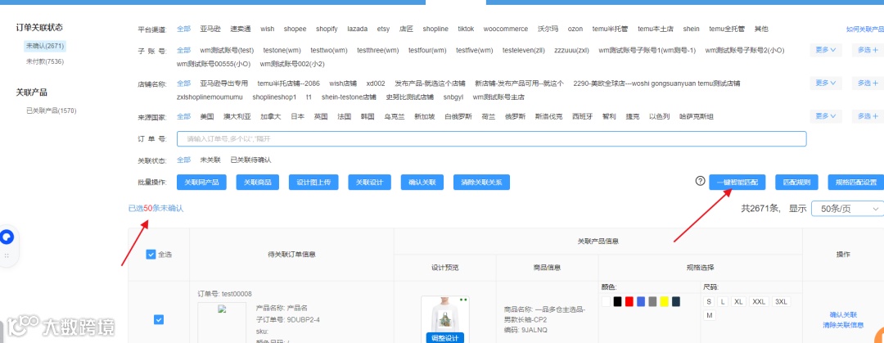
Task: Enable 多选 for the 来源国家 filter
Action: 868,116
